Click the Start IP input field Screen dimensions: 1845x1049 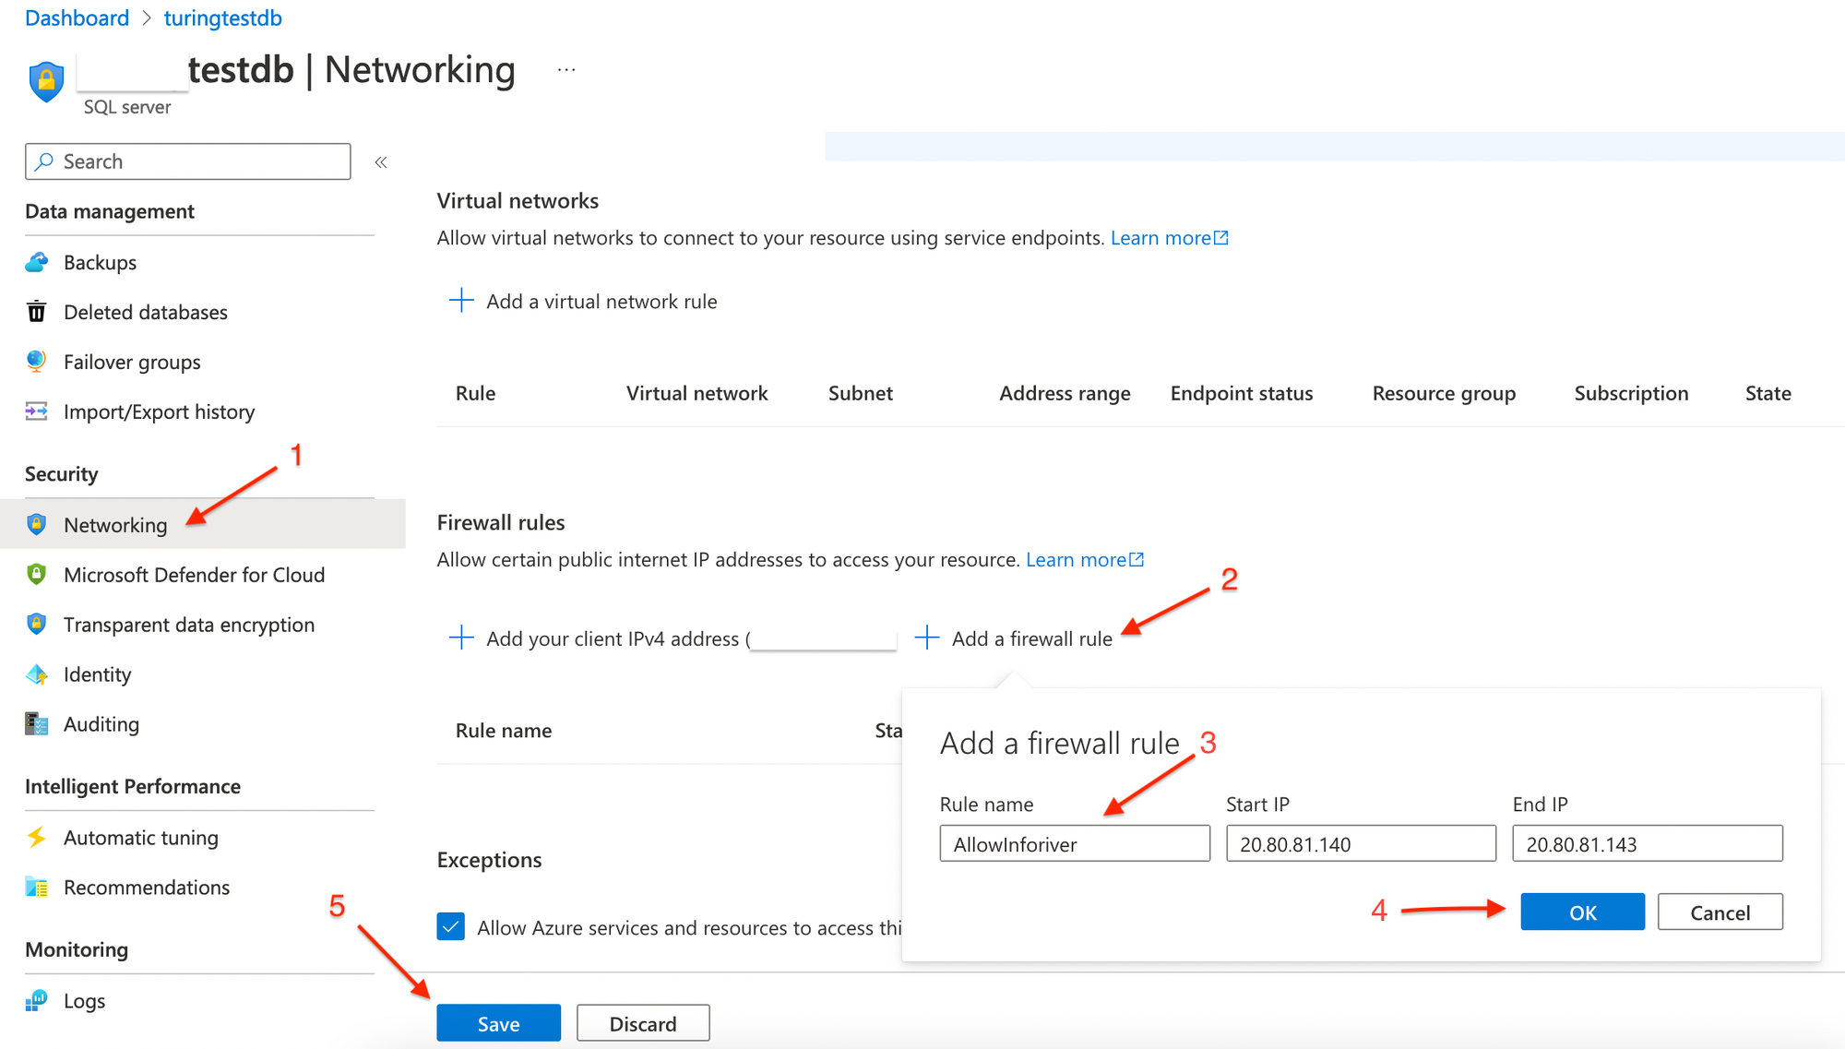click(x=1361, y=844)
